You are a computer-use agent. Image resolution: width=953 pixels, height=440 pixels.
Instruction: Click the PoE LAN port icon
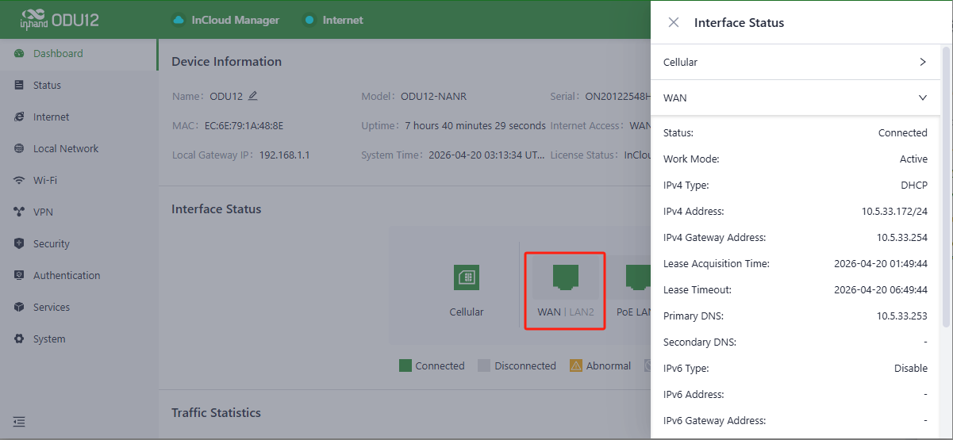tap(639, 277)
